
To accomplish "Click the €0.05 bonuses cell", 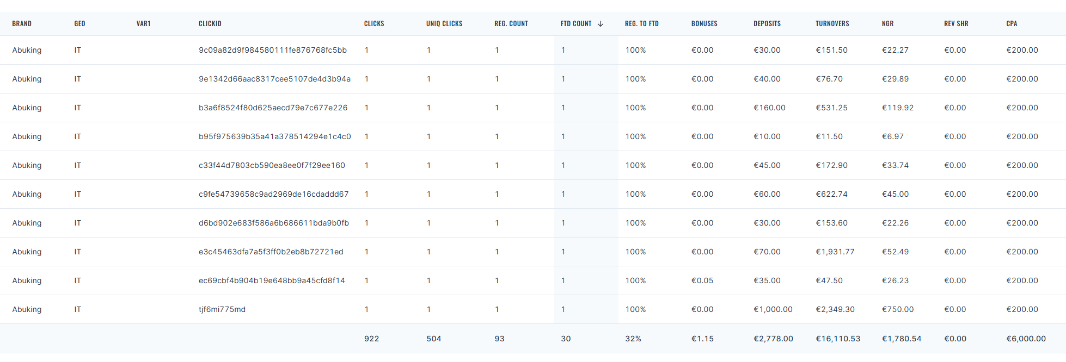I will pos(702,280).
